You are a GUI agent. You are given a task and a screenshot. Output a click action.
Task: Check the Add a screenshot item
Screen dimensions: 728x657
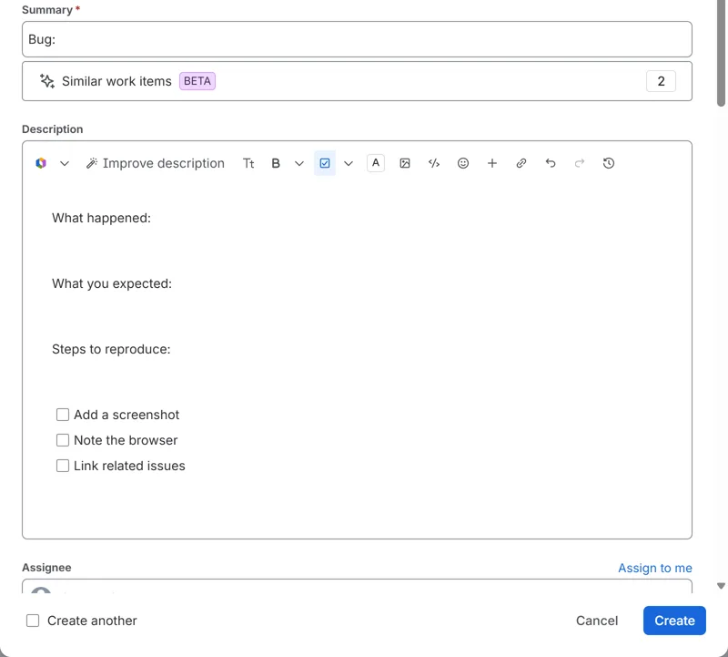point(63,415)
